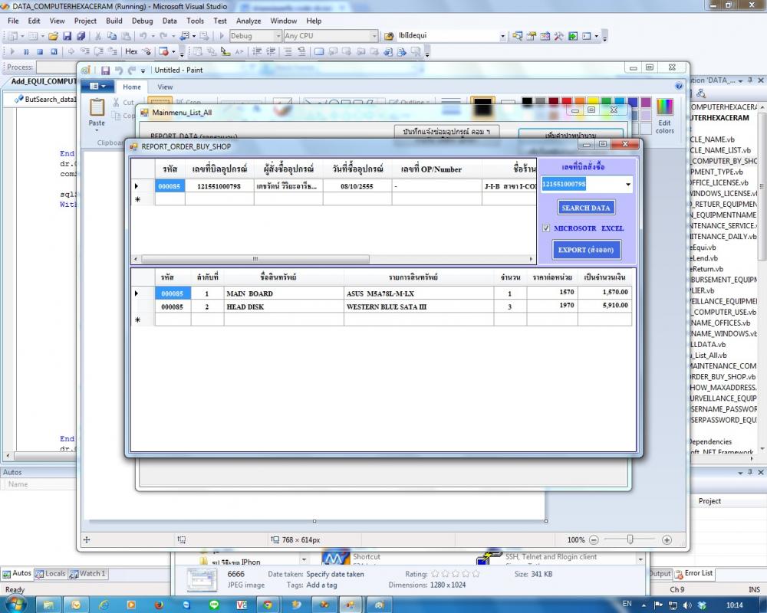Open Firefox from the taskbar
This screenshot has width=767, height=613.
pos(159,605)
